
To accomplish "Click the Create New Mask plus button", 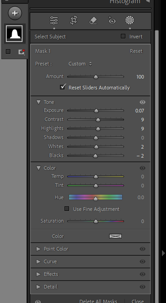I will (x=15, y=13).
